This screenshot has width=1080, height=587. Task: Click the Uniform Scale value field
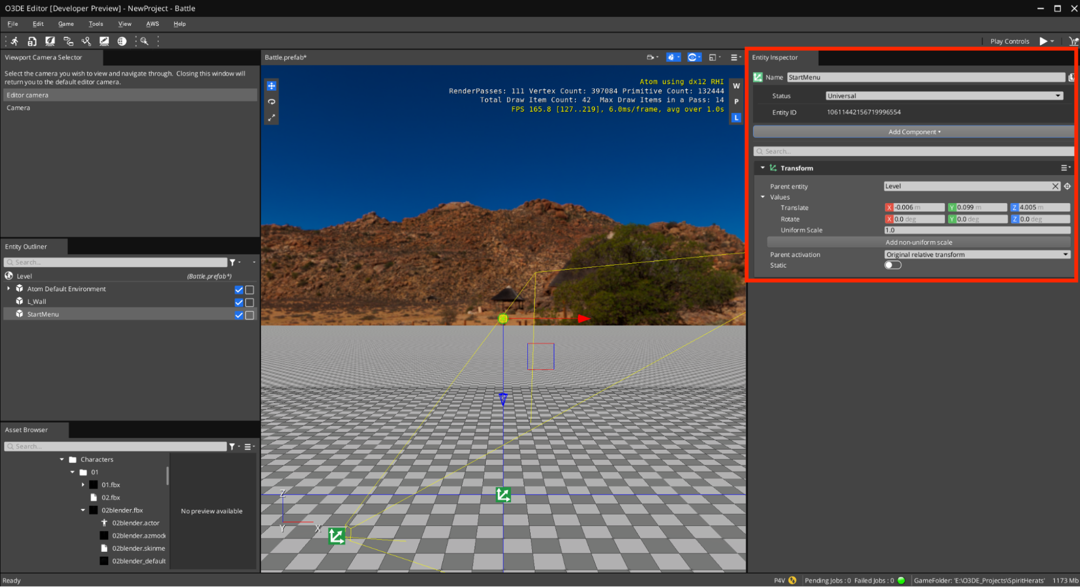pos(977,230)
